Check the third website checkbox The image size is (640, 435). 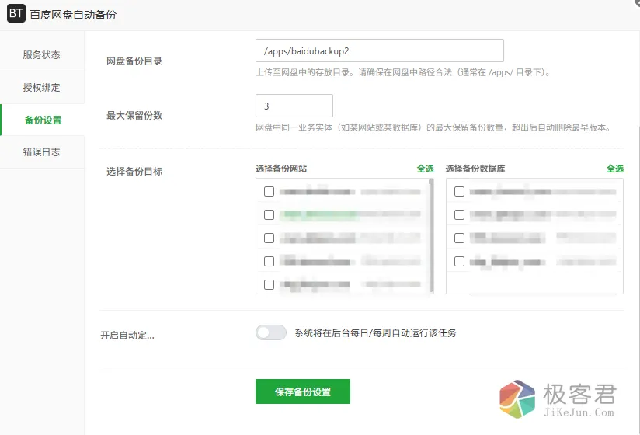[x=269, y=238]
